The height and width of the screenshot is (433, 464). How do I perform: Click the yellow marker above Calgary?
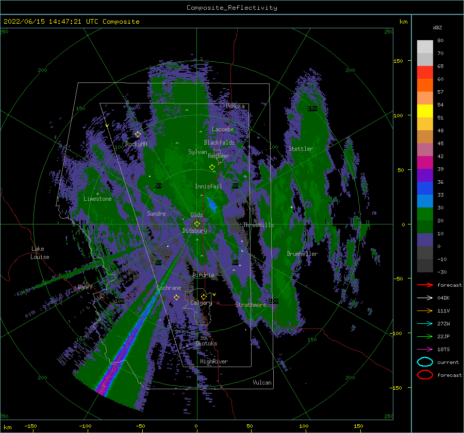(204, 297)
